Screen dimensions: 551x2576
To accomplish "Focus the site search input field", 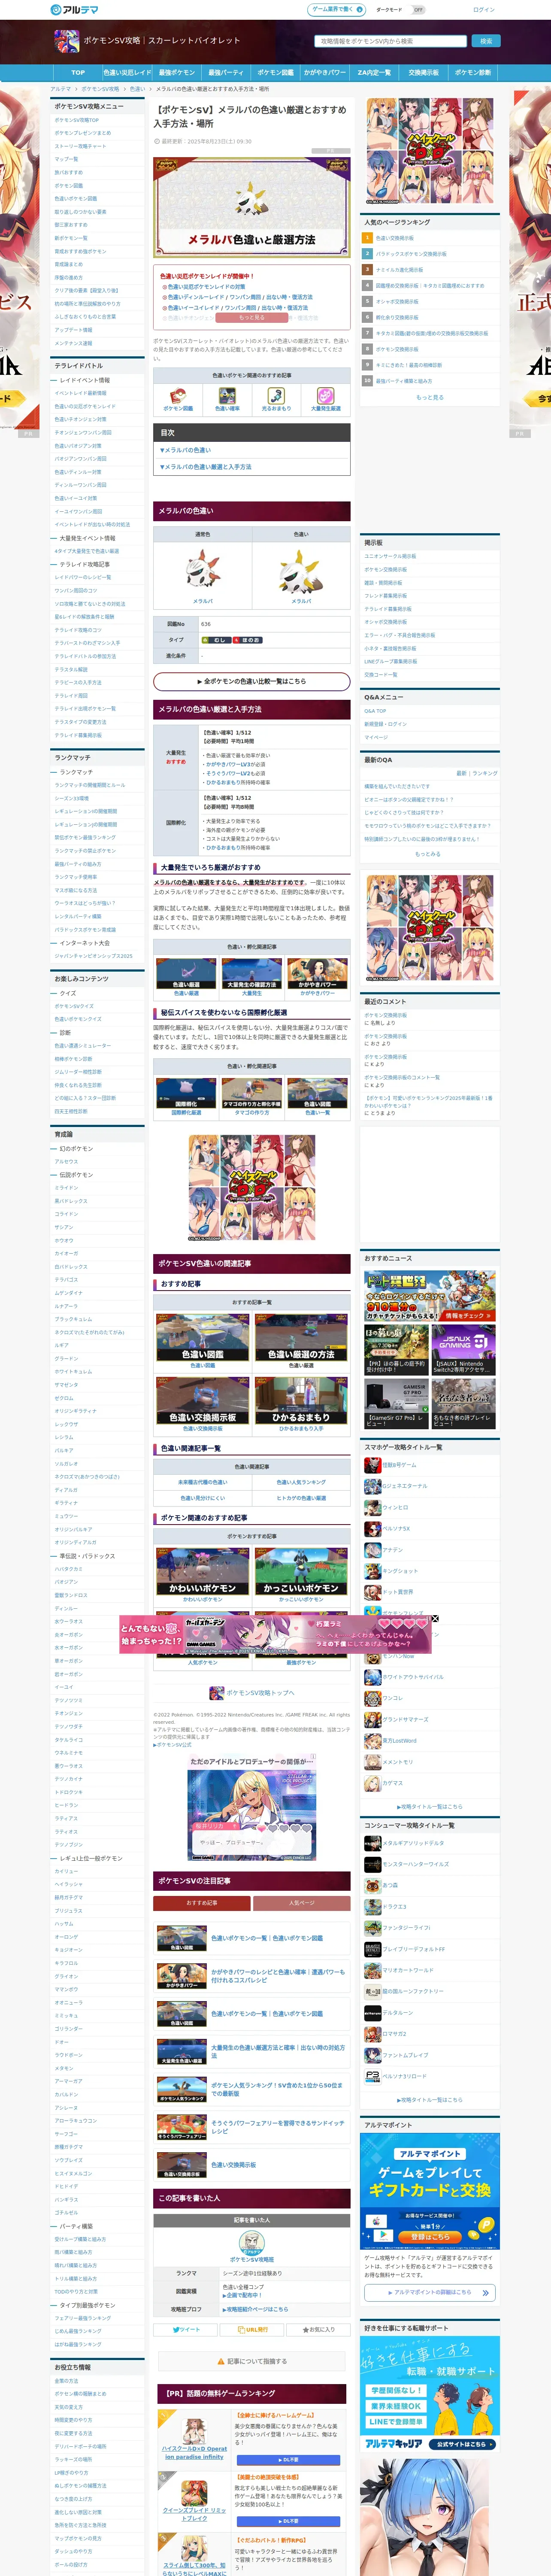I will [390, 41].
